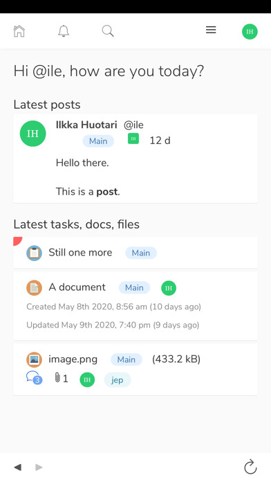This screenshot has height=482, width=271.
Task: Open the Still one more task
Action: pos(135,253)
